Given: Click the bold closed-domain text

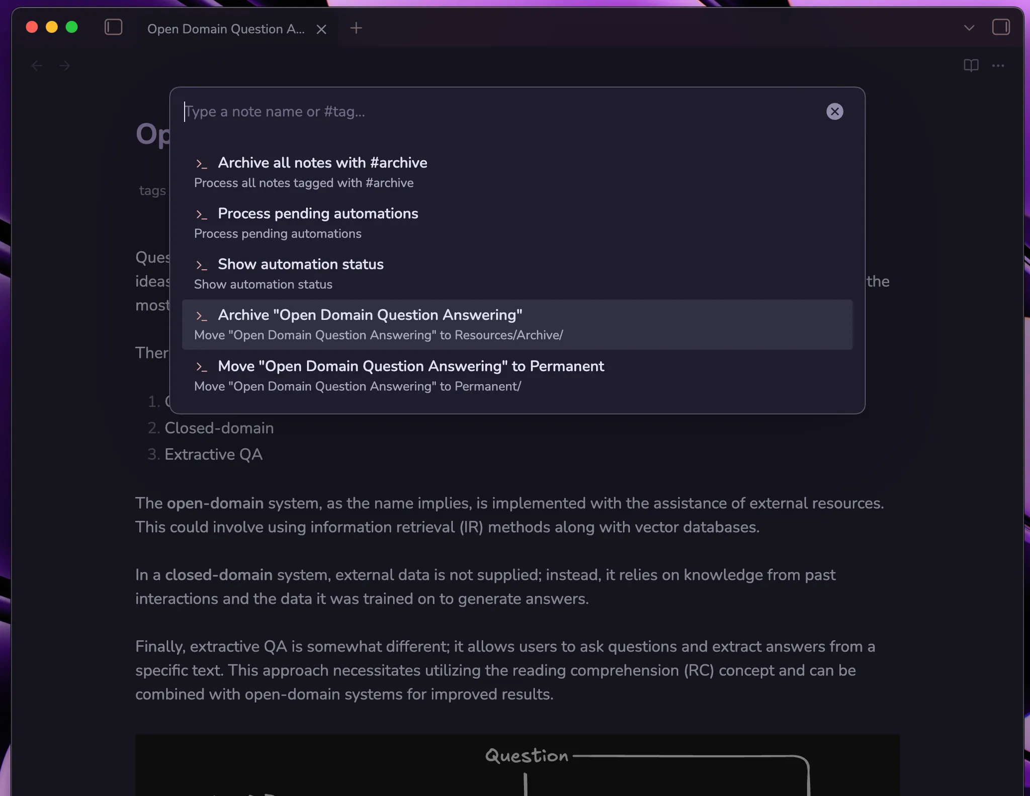Looking at the screenshot, I should tap(219, 575).
